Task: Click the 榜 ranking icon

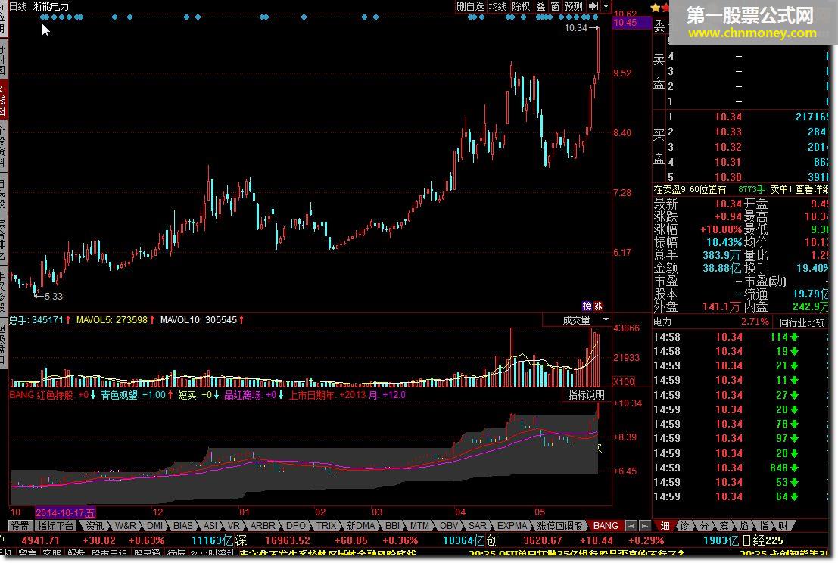Action: click(587, 306)
